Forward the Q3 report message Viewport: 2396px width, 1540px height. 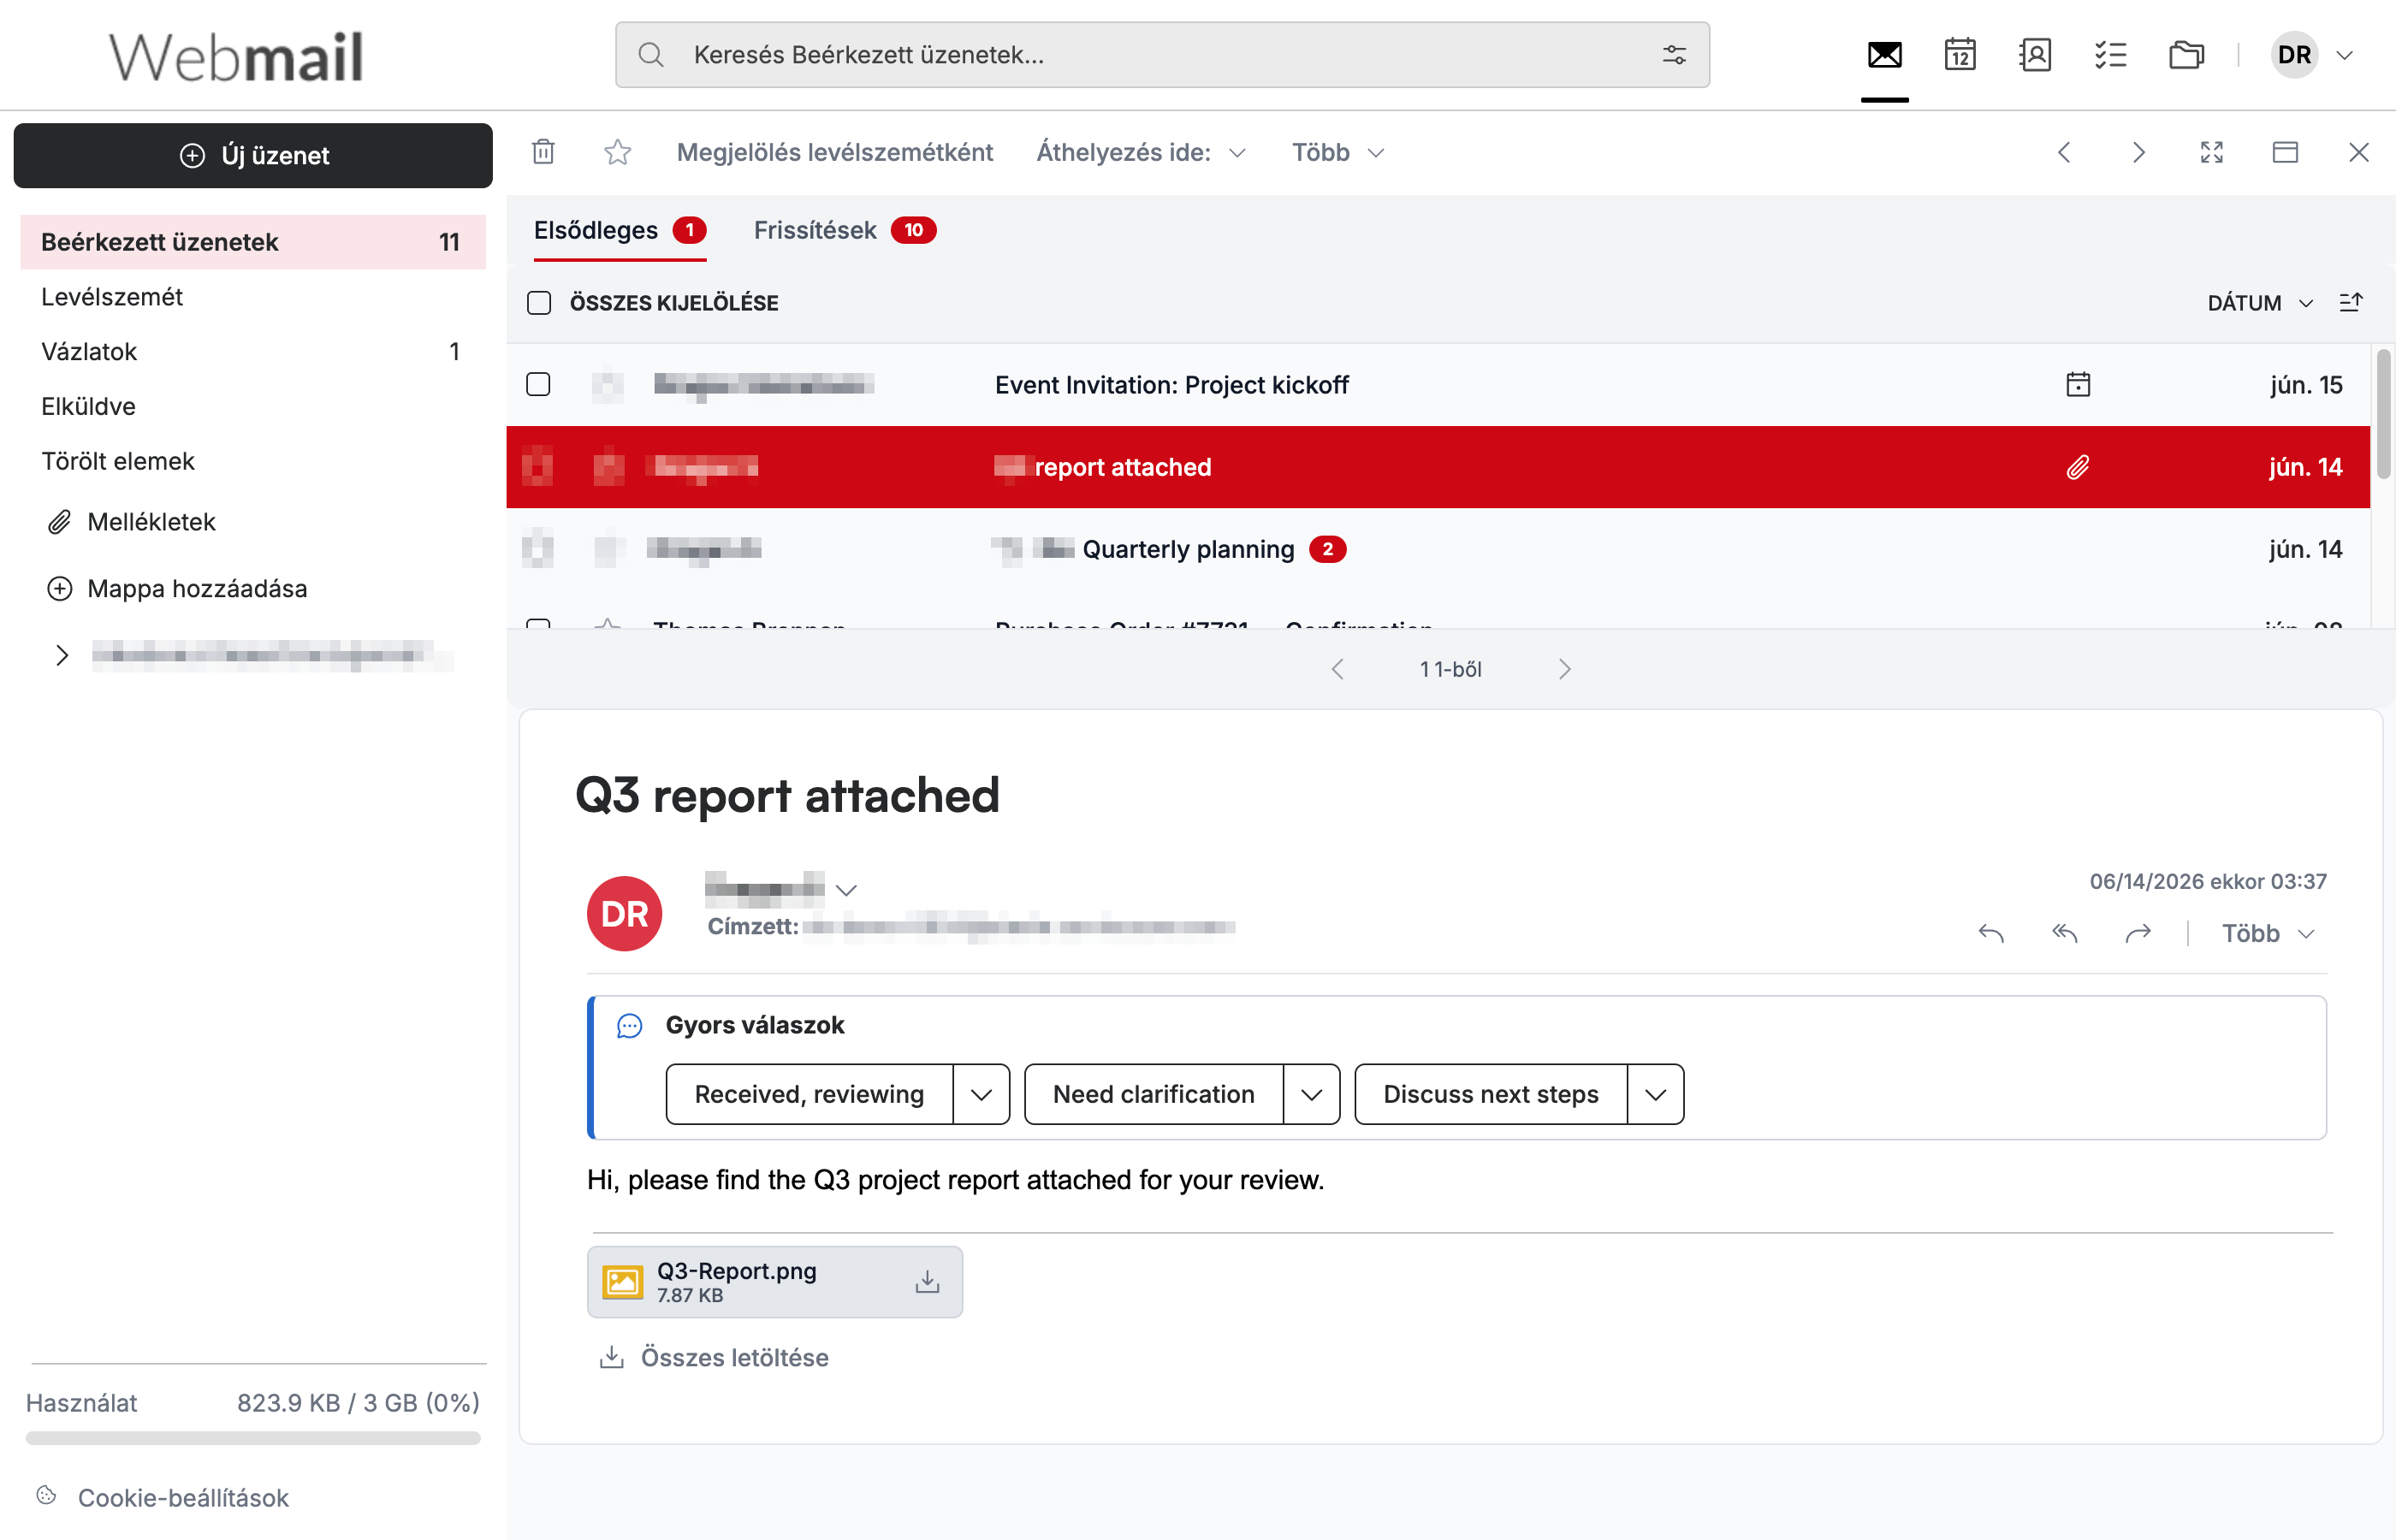click(2138, 933)
